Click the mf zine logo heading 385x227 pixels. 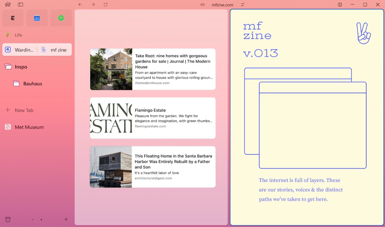click(x=257, y=31)
